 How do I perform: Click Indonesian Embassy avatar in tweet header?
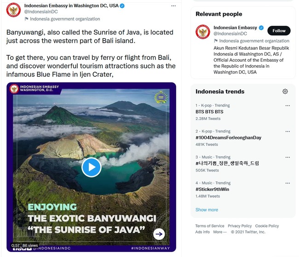point(13,10)
